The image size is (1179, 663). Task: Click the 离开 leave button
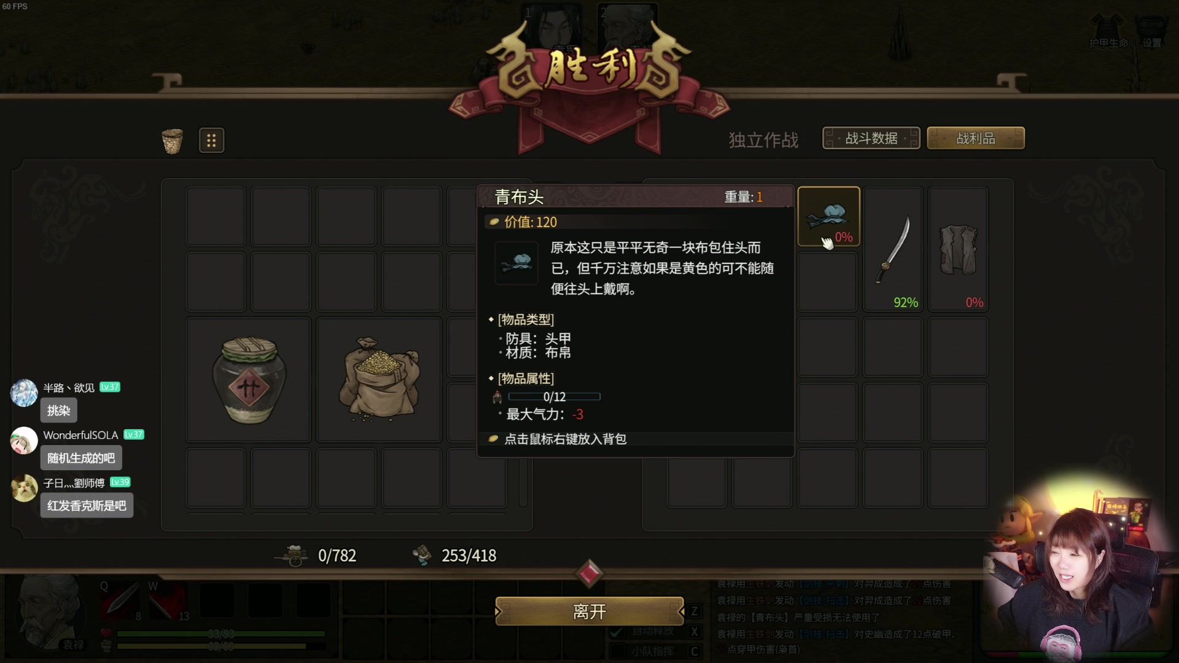click(589, 611)
